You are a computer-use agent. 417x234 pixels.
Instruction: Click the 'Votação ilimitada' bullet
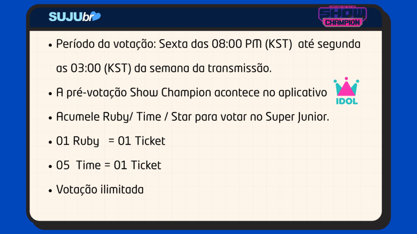100,190
